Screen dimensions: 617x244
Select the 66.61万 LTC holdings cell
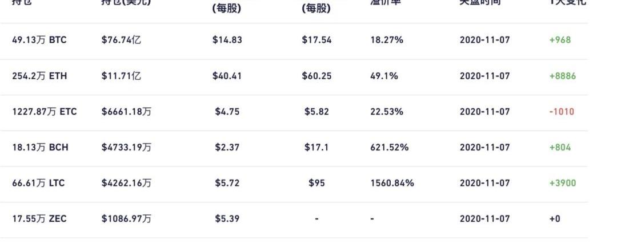[x=39, y=183]
